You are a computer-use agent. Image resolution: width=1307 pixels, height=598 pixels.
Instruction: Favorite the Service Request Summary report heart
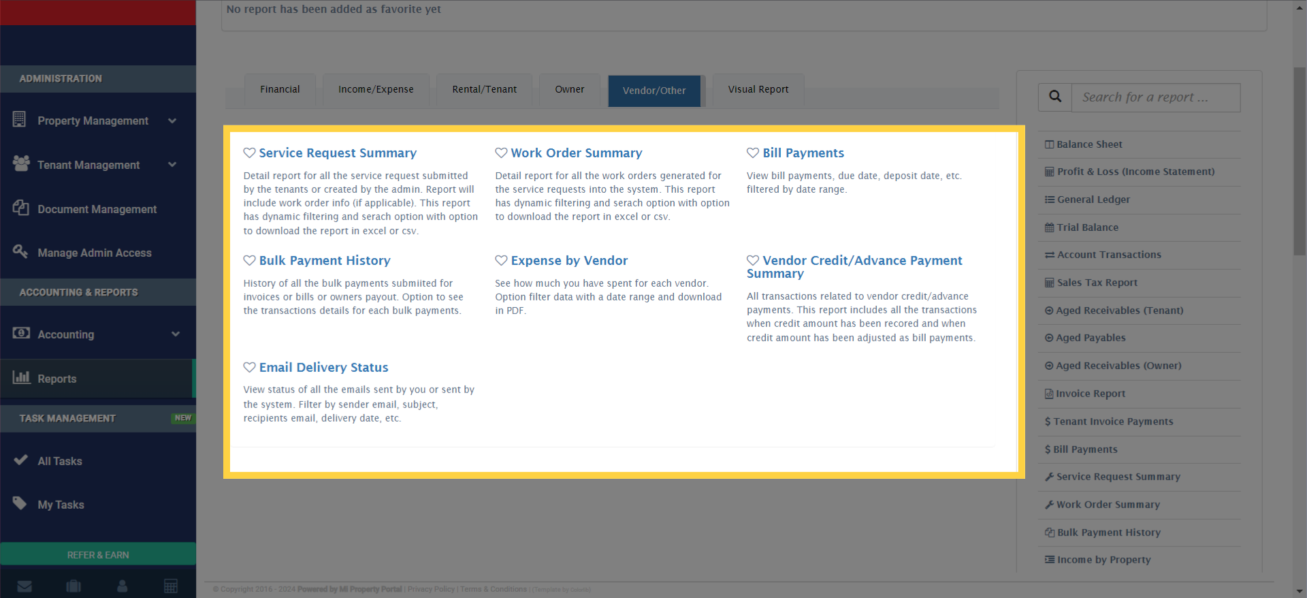click(x=249, y=153)
